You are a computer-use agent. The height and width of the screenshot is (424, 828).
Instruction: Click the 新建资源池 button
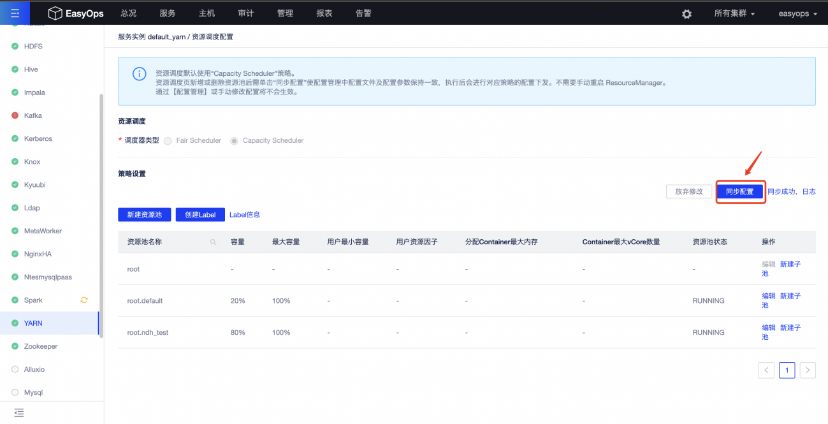(x=145, y=215)
